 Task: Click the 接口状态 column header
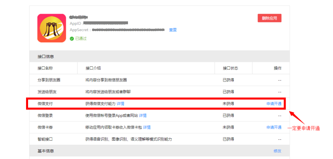click(x=230, y=68)
